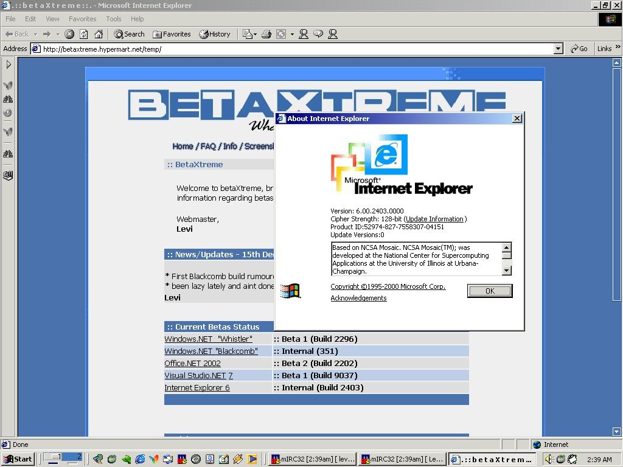The width and height of the screenshot is (623, 467).
Task: Expand the side bar with triangle arrow
Action: [9, 64]
